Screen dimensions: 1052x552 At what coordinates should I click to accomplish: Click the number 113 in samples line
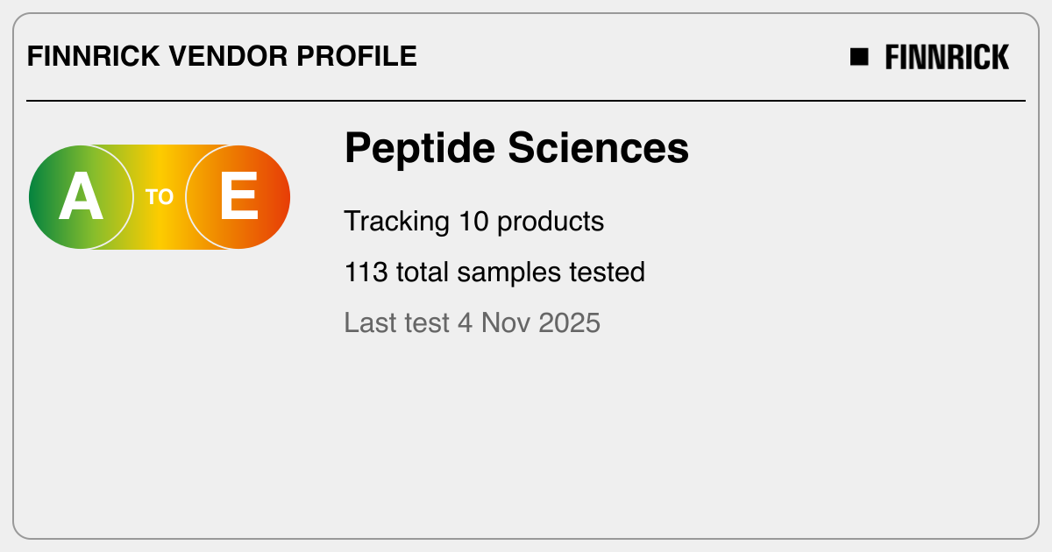366,272
